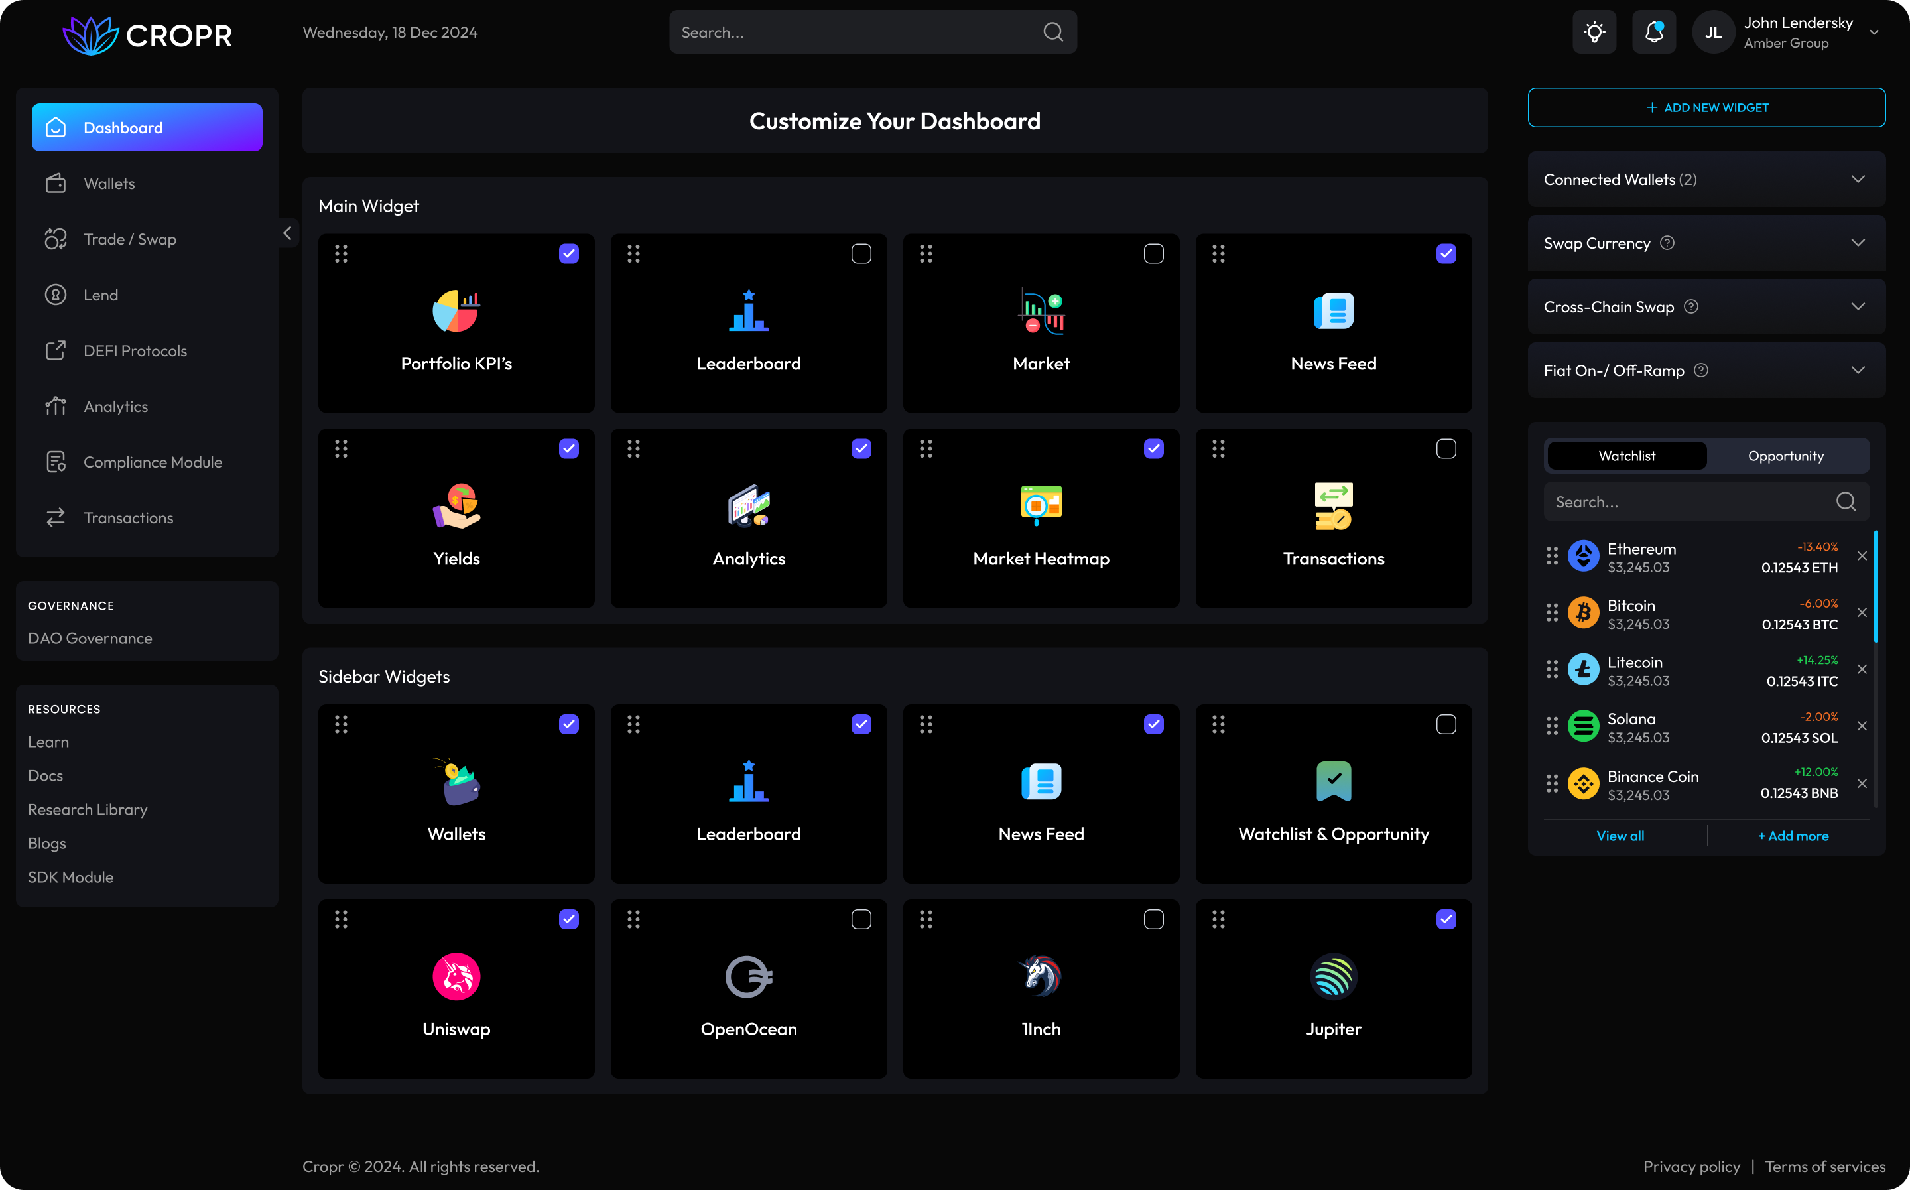Open the Privacy policy link
The width and height of the screenshot is (1910, 1190).
1691,1166
